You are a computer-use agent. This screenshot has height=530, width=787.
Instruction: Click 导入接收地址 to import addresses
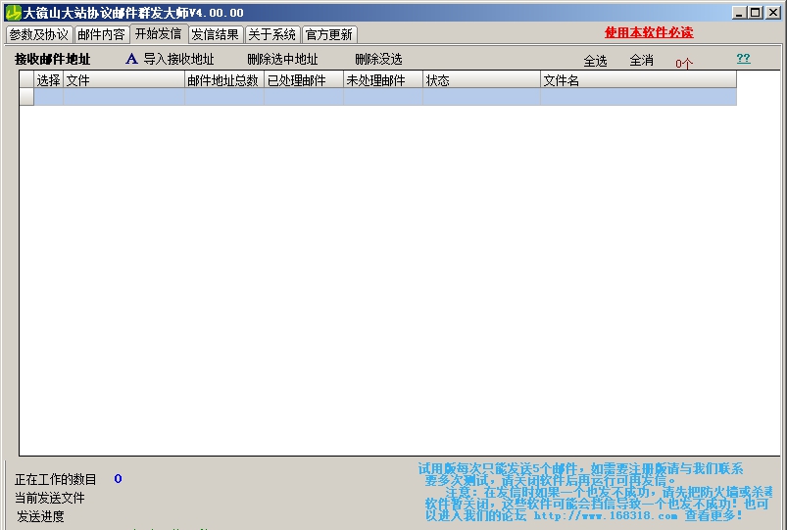point(178,60)
